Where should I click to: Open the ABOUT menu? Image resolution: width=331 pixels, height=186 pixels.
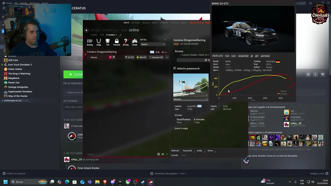pyautogui.click(x=184, y=23)
